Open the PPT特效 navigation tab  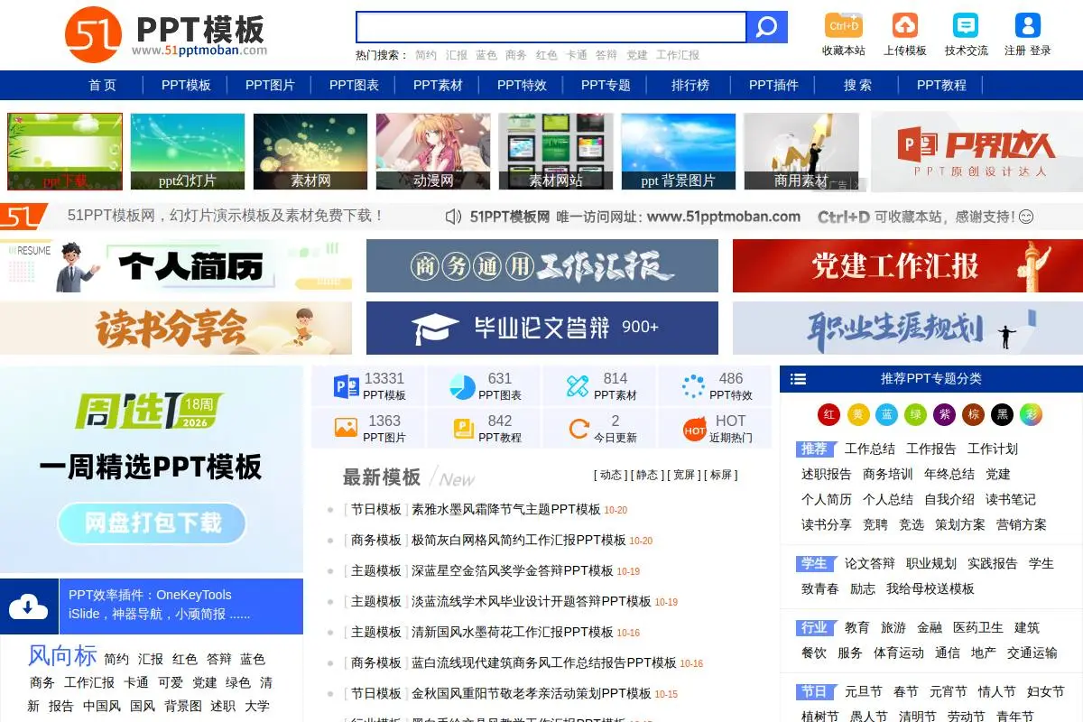(x=522, y=85)
